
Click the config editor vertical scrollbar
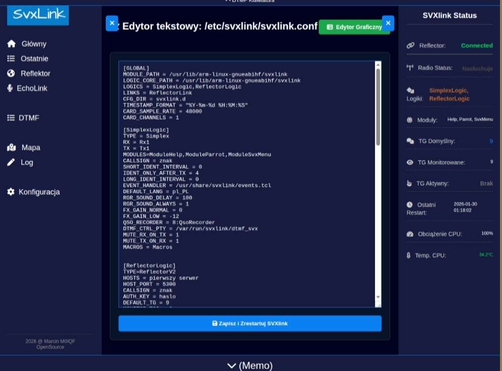[378, 106]
